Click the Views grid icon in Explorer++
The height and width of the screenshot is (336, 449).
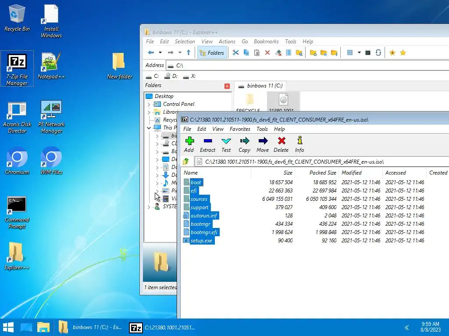tap(349, 52)
